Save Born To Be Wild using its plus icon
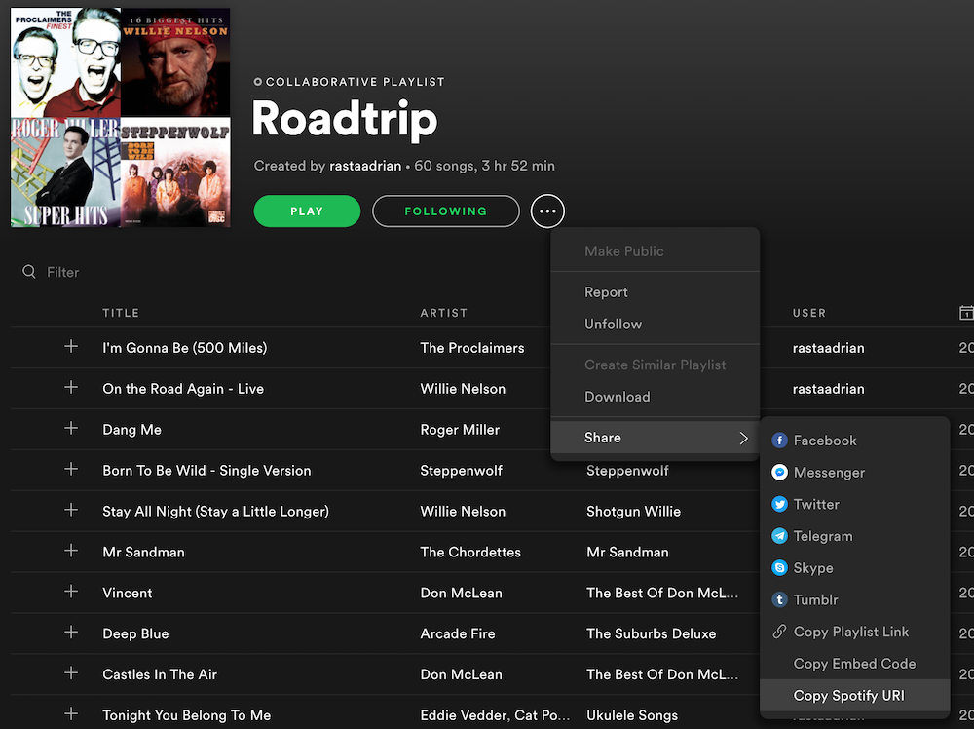Screen dimensions: 974x729 click(x=71, y=469)
